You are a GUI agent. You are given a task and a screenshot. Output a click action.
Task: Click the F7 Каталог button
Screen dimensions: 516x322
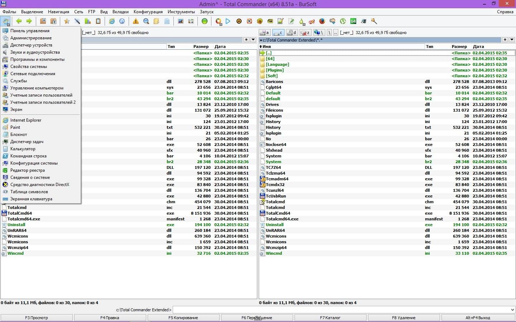pyautogui.click(x=330, y=318)
